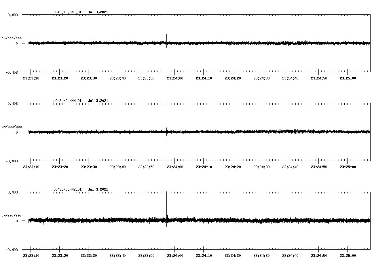Image resolution: width=391 pixels, height=266 pixels.
Task: Click the 23:23:10 time label under HNE plot
Action: (31, 78)
